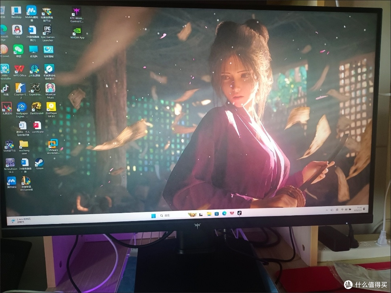391x293 pixels.
Task: Launch Epic Games Launcher from desktop
Action: 47,33
